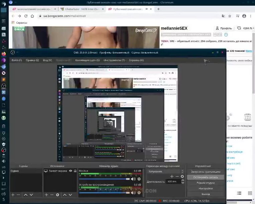Toggle lock on screen capture source
This screenshot has height=204, width=255.
click(75, 171)
